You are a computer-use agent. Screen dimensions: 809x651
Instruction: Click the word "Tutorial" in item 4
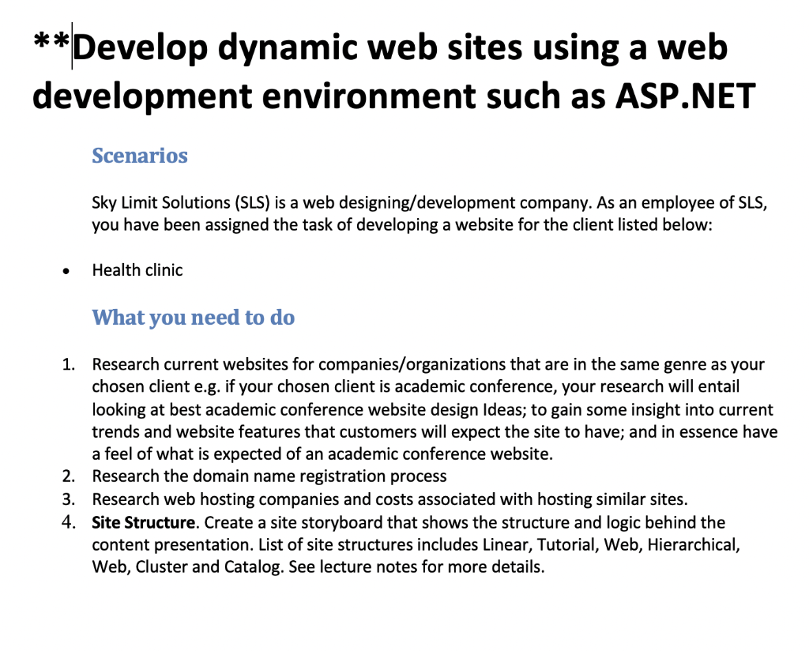[x=565, y=544]
